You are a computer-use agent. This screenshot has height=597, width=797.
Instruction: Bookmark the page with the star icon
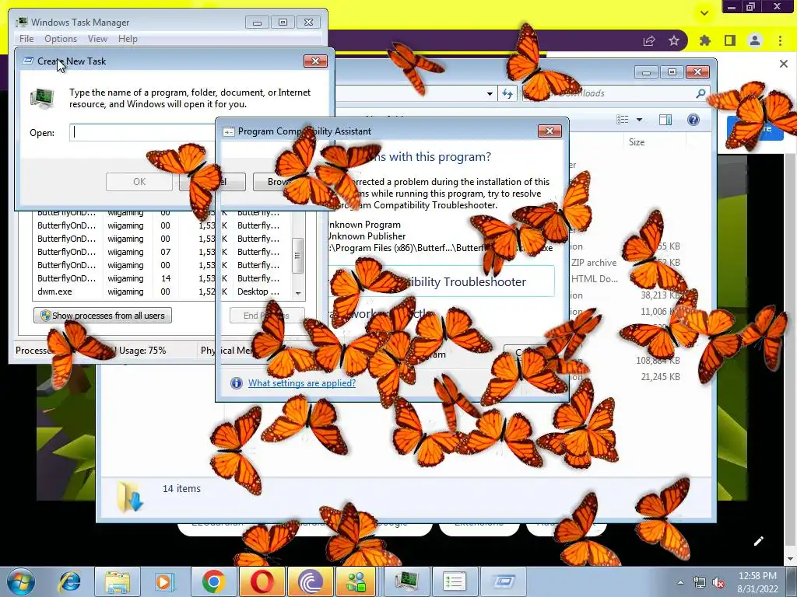pyautogui.click(x=674, y=40)
